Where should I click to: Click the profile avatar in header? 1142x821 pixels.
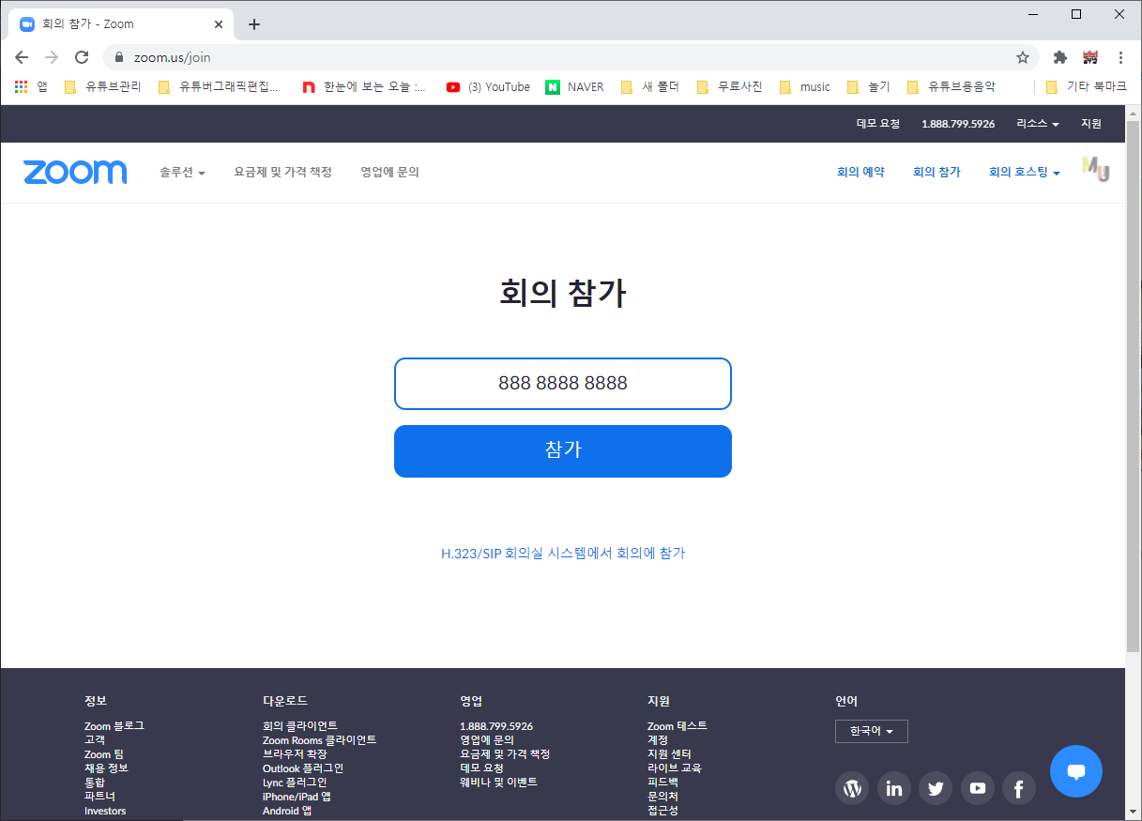point(1095,170)
